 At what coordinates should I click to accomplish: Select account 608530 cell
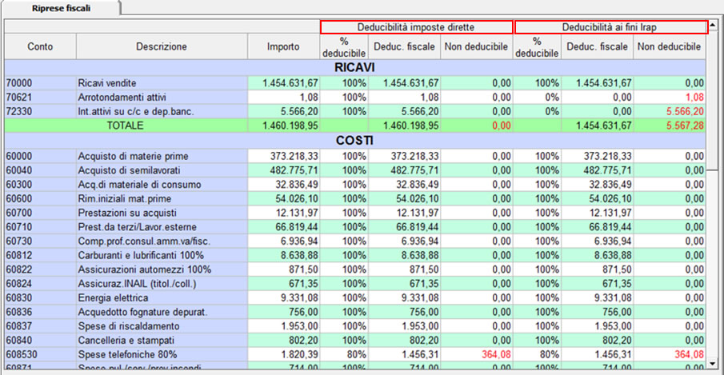pos(40,355)
